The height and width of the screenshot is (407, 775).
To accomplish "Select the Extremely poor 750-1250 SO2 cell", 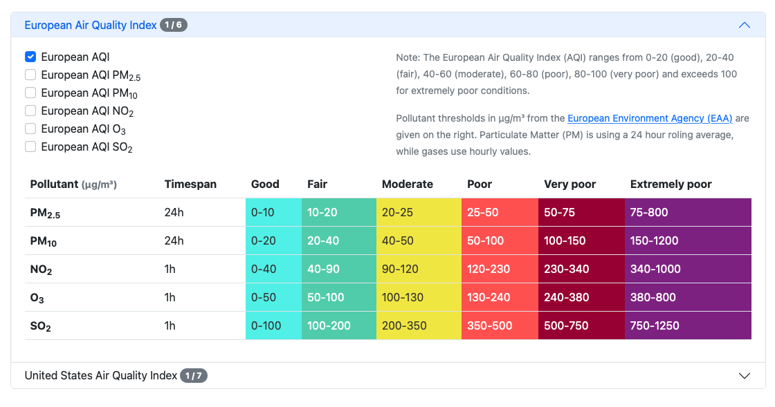I will 687,325.
